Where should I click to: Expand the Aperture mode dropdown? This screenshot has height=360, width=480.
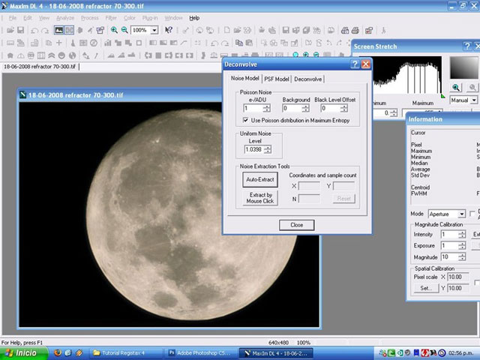pyautogui.click(x=461, y=214)
